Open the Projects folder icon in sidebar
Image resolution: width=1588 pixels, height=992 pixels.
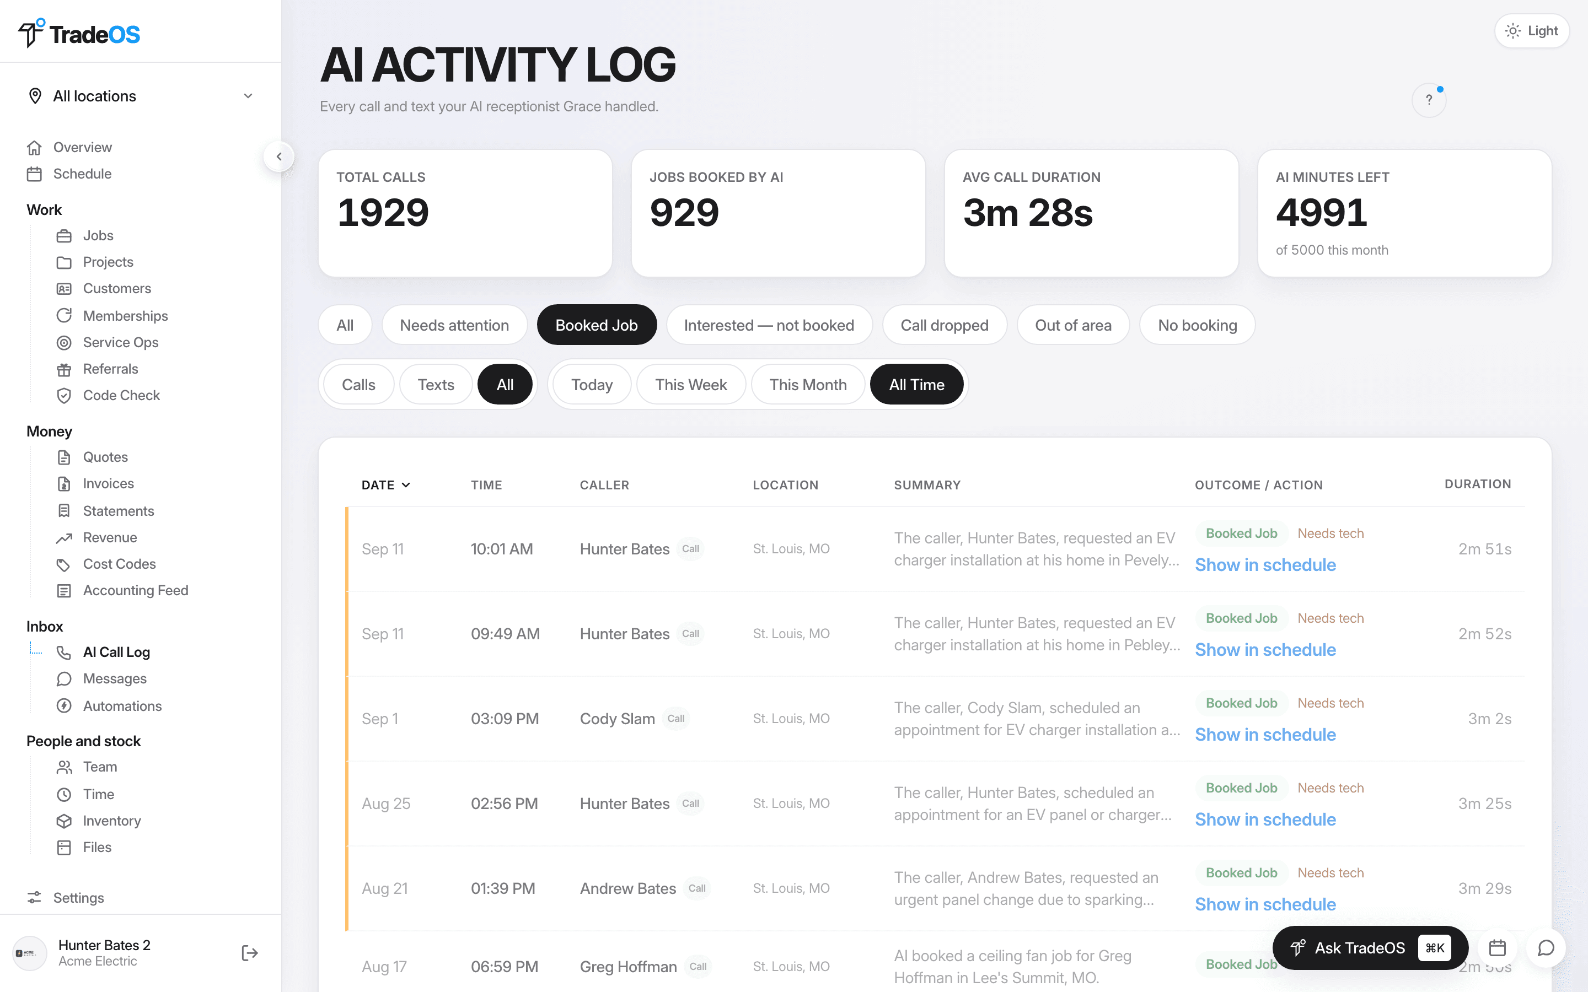pos(63,262)
